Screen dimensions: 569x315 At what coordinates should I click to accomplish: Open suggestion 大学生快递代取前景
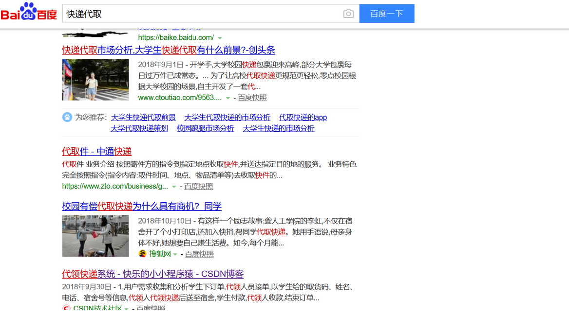point(143,117)
